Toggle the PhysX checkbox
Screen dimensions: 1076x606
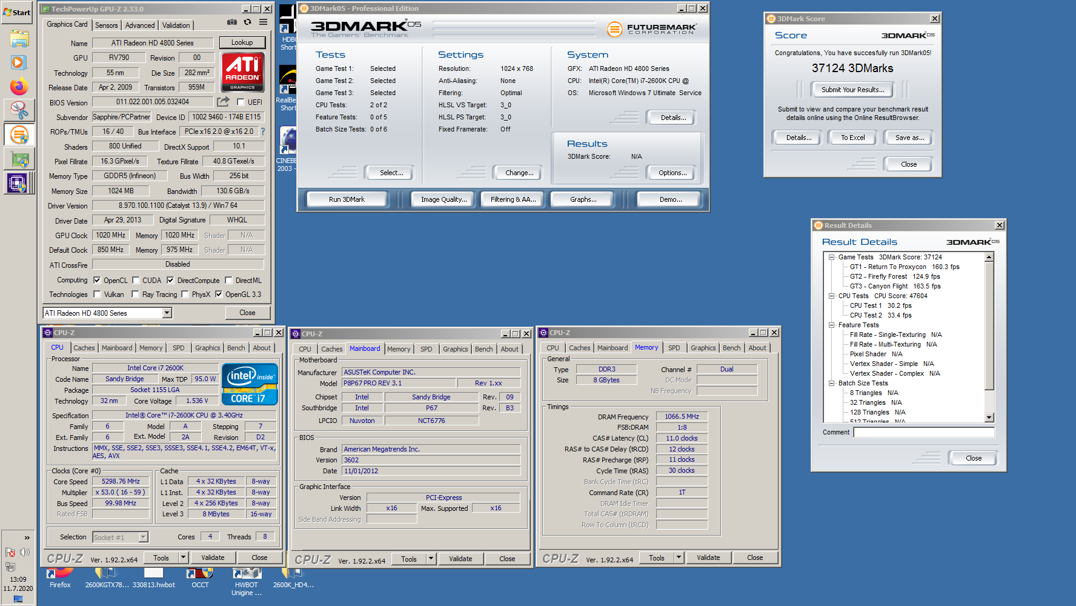(x=185, y=295)
